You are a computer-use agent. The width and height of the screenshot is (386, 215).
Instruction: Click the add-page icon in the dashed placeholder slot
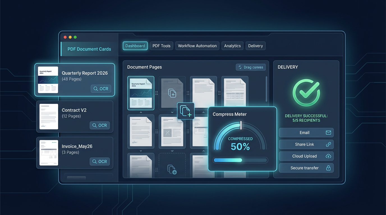[172, 170]
